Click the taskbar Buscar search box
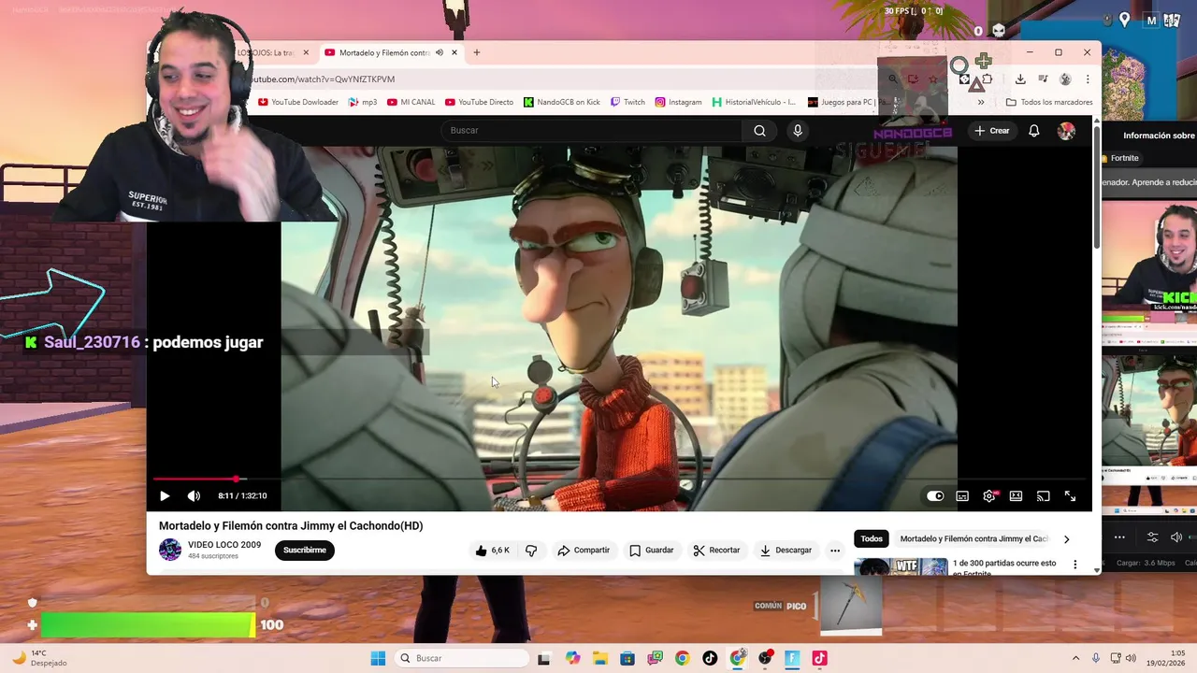1197x673 pixels. 461,658
